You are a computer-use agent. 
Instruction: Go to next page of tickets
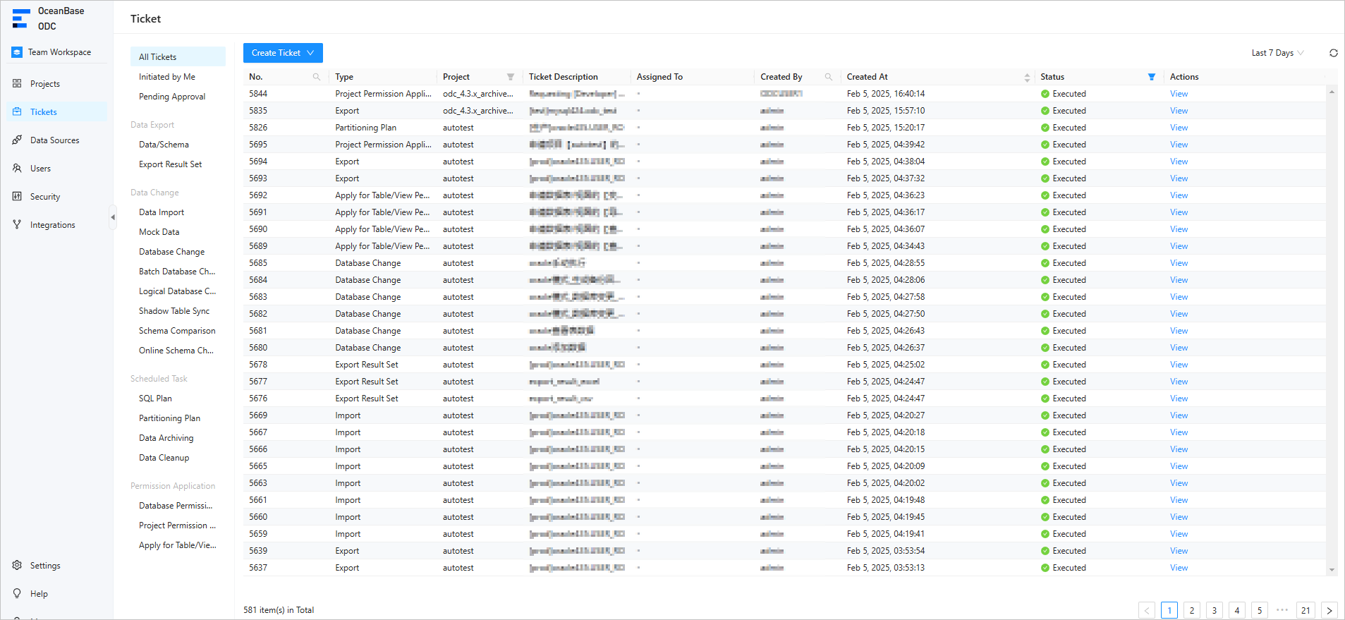1329,610
